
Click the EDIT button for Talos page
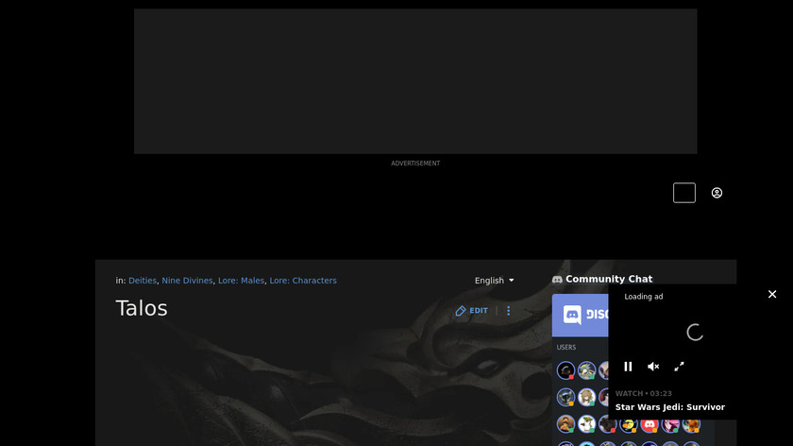coord(472,311)
